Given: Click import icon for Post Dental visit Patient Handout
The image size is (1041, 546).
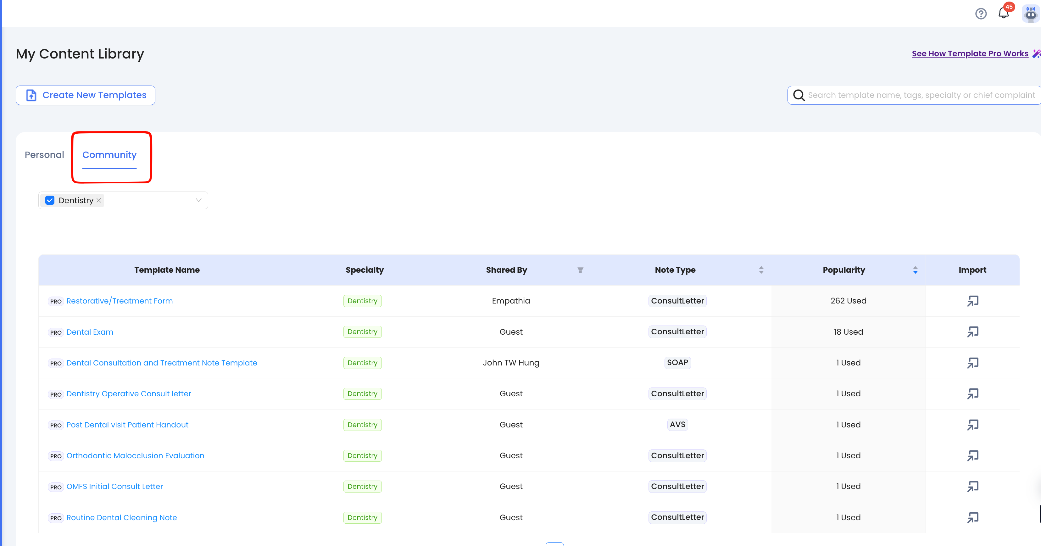Looking at the screenshot, I should 972,425.
